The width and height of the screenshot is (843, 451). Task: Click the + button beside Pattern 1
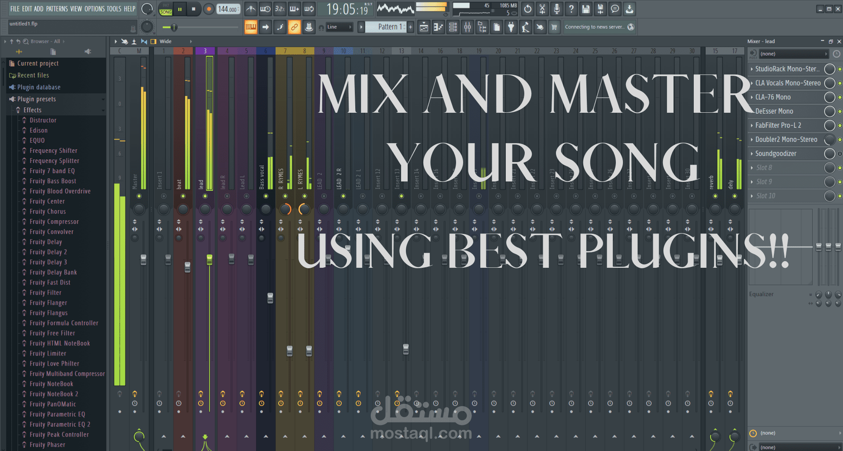pyautogui.click(x=410, y=27)
